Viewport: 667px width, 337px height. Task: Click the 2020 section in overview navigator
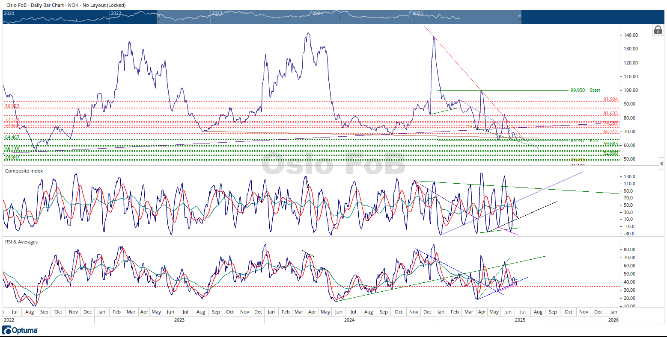(9, 13)
